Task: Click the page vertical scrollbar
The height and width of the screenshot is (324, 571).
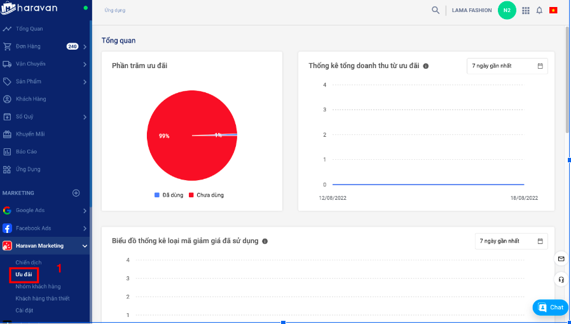Action: pos(567,80)
